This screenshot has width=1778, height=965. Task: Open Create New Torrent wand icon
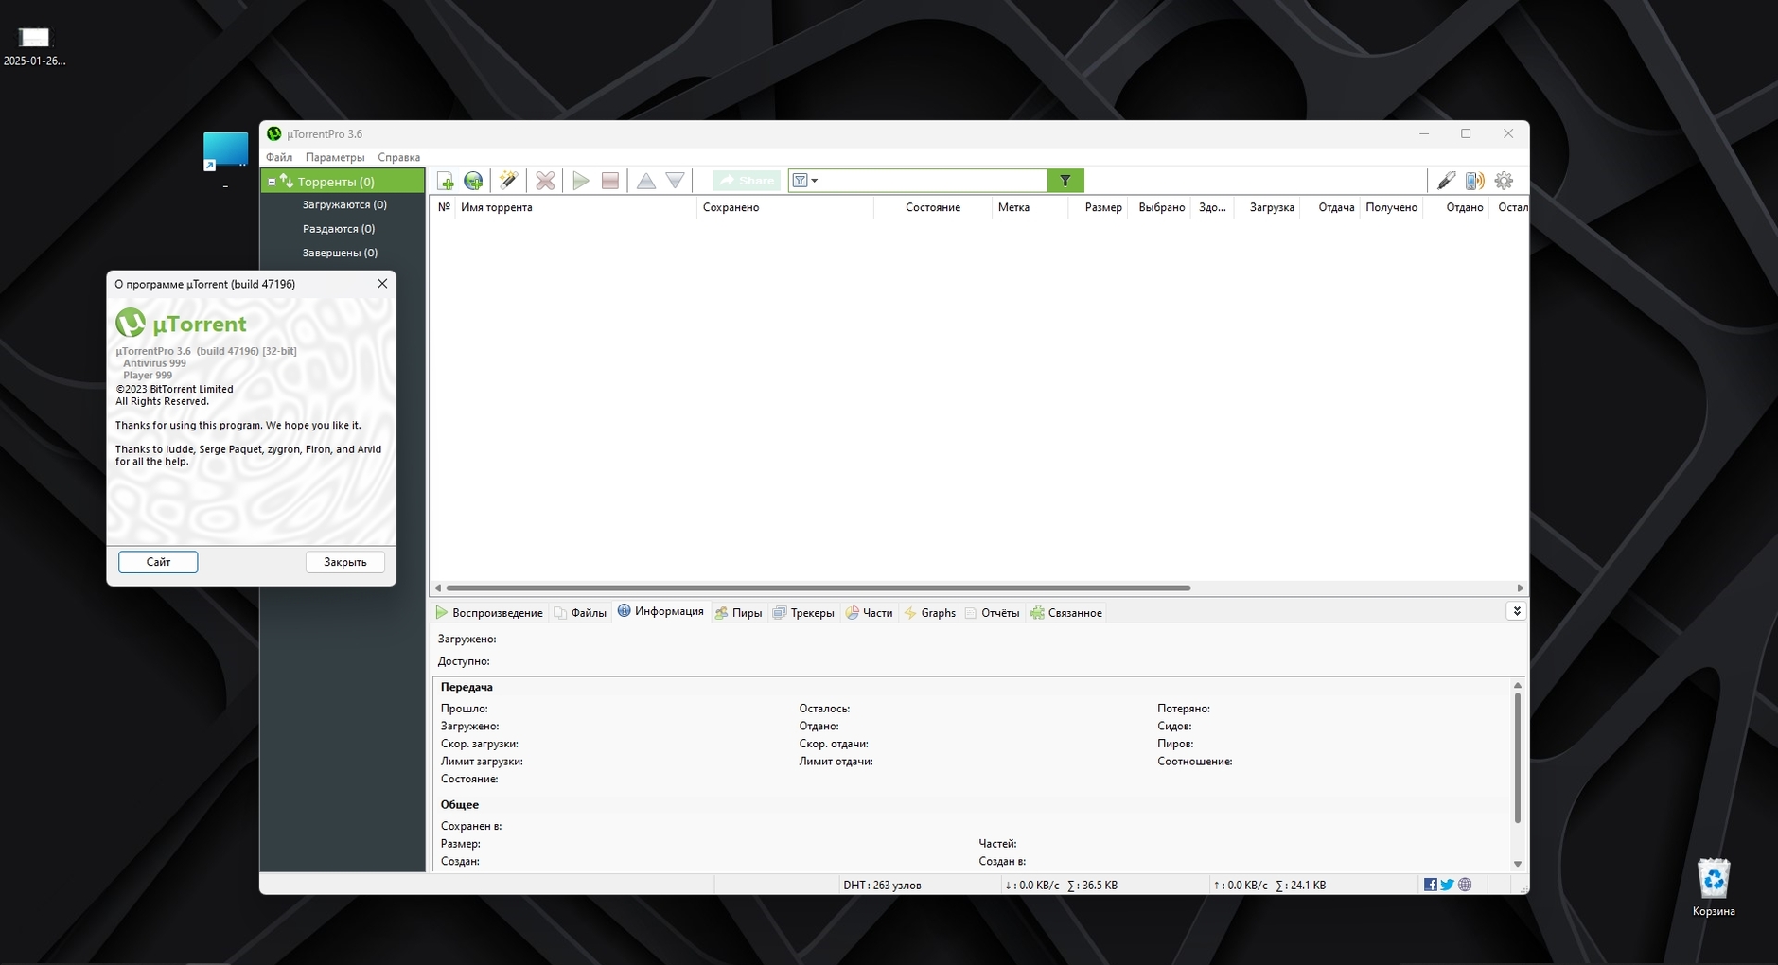tap(508, 181)
